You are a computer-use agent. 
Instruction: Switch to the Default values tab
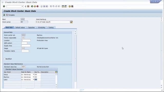coord(20,27)
